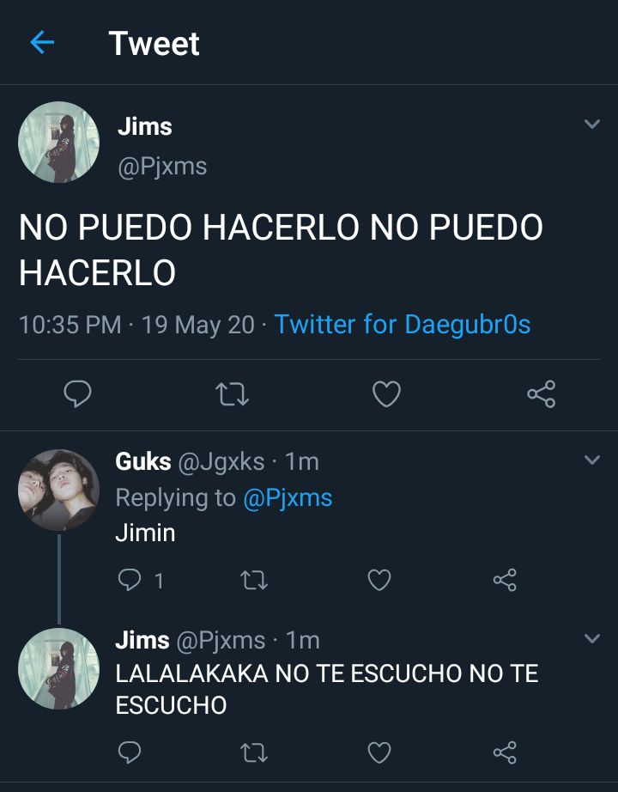This screenshot has height=792, width=618.
Task: View Guks profile picture avatar
Action: [x=58, y=490]
